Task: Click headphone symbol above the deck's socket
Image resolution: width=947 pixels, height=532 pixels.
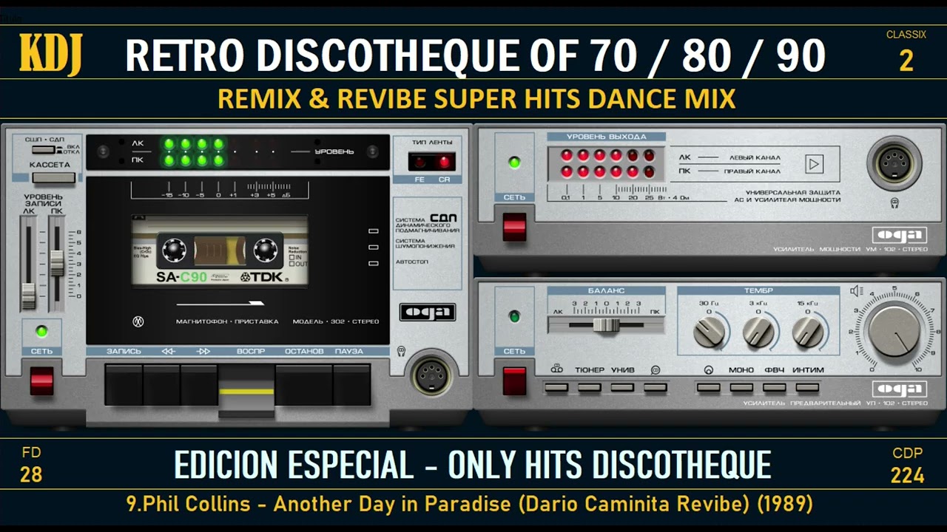Action: tap(401, 352)
